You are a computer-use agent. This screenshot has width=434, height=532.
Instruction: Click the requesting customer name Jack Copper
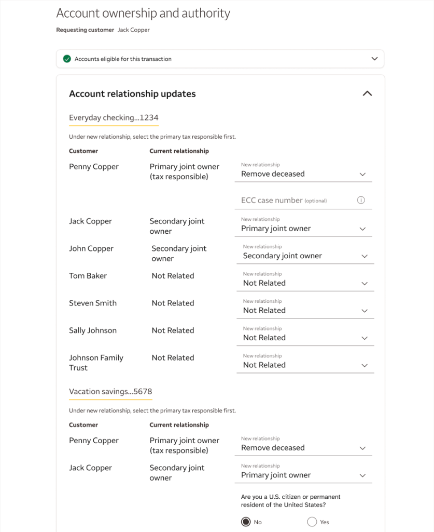[x=133, y=30]
